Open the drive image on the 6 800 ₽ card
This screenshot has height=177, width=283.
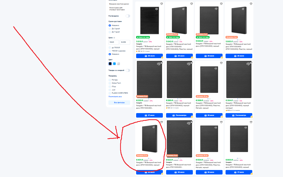(x=239, y=139)
